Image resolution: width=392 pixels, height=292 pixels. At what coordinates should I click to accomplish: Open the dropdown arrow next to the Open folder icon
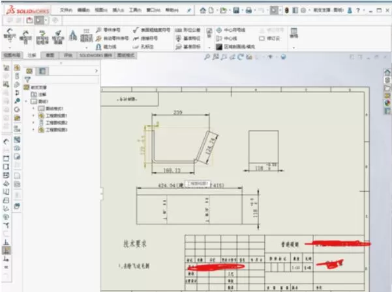coord(229,10)
